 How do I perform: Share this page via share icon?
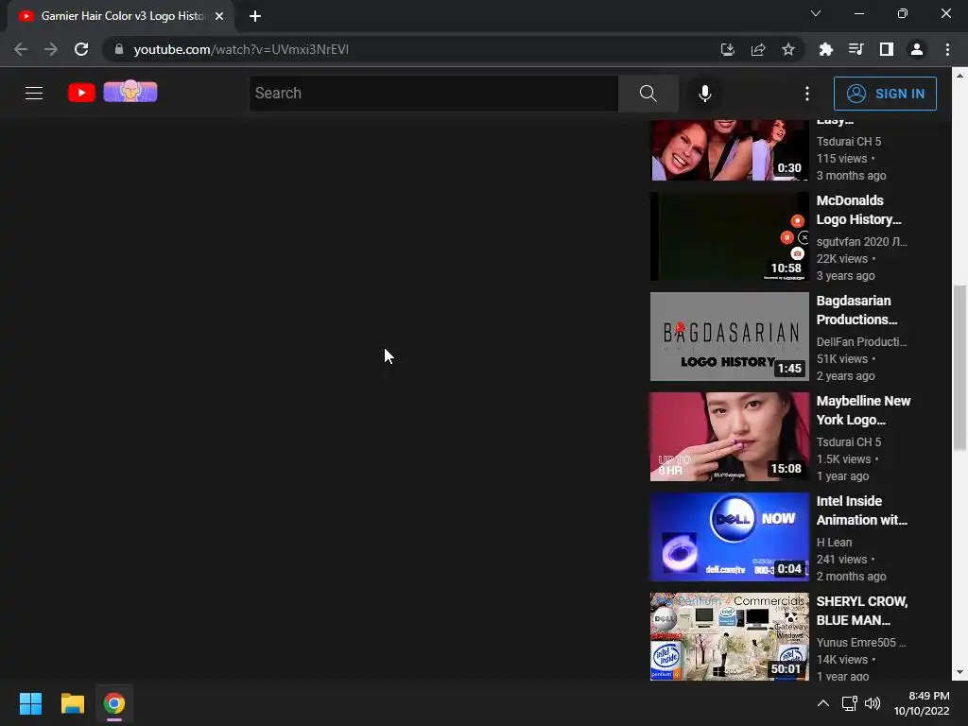(758, 49)
